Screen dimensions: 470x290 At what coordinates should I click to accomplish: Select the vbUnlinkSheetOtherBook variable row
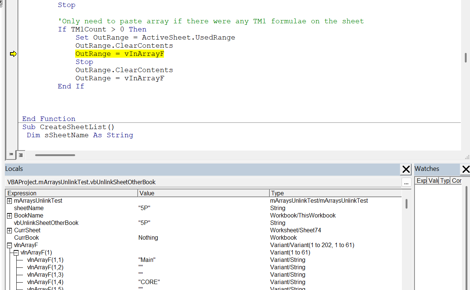point(204,223)
